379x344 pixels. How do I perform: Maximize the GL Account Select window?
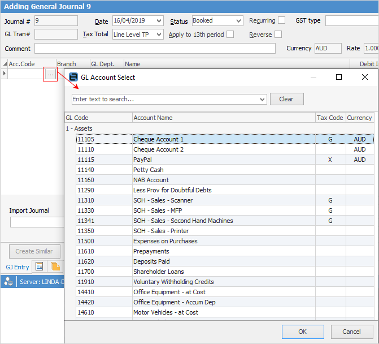tap(339, 77)
